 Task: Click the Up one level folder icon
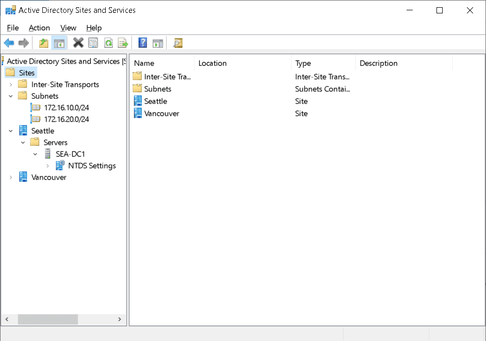[x=43, y=43]
